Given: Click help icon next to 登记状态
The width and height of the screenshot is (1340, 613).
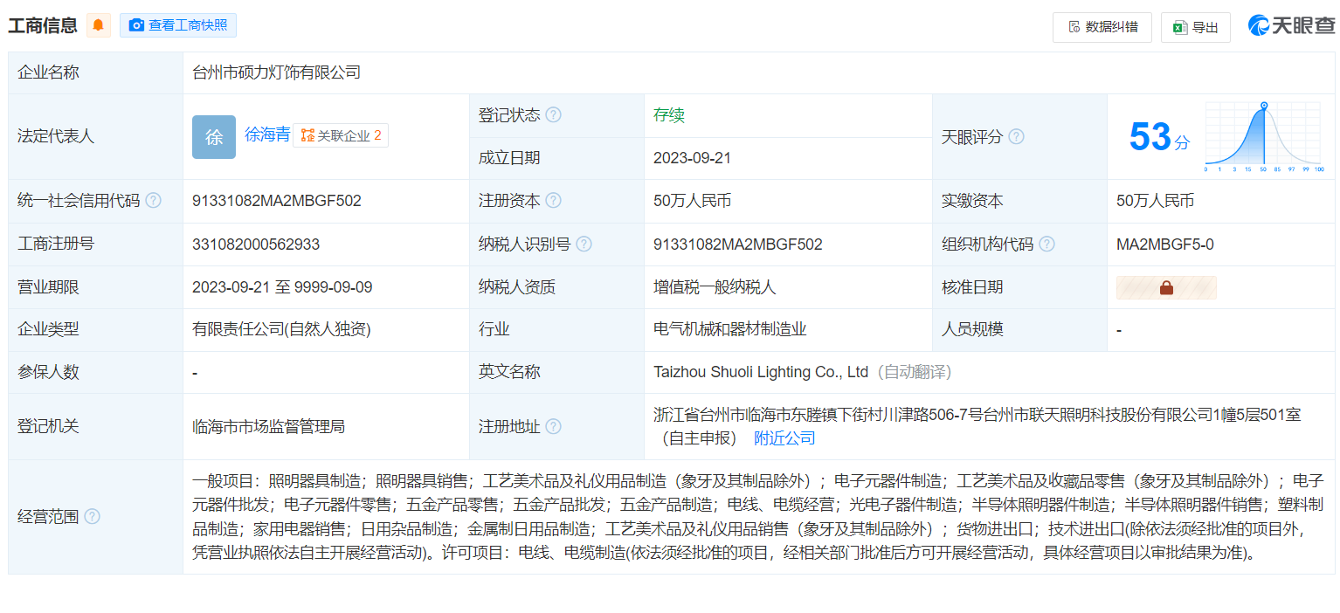Looking at the screenshot, I should coord(554,115).
